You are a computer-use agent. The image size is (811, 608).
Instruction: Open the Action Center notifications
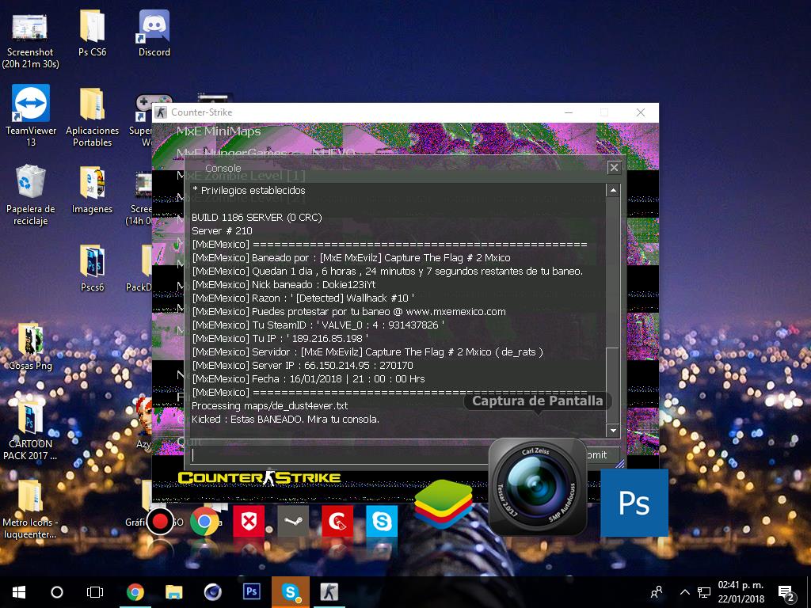786,592
